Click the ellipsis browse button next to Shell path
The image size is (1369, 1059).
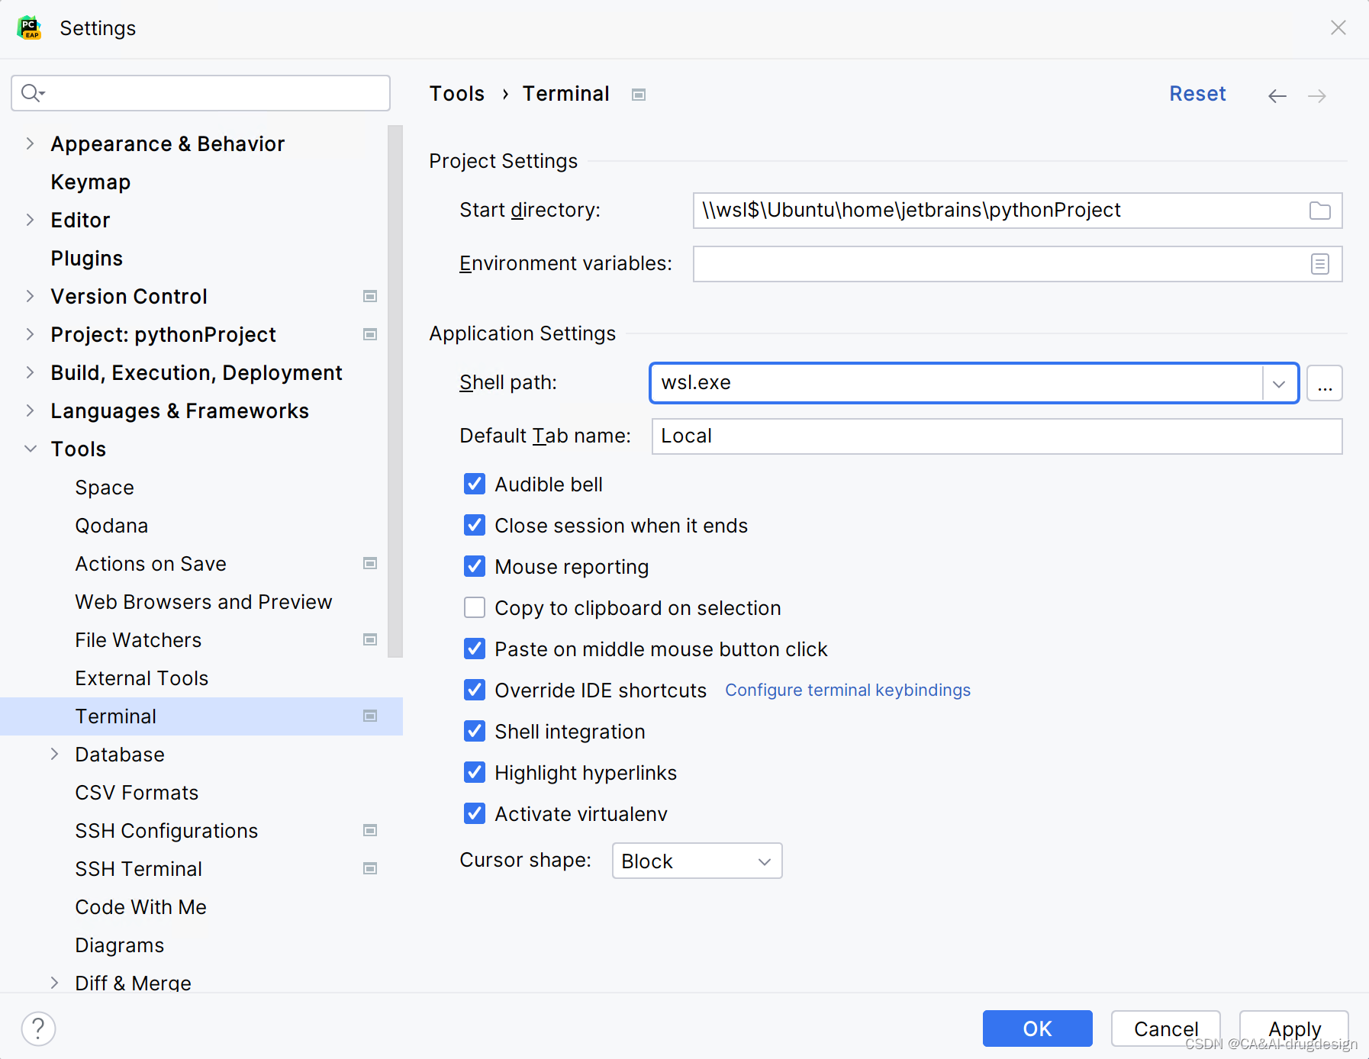[x=1325, y=383]
